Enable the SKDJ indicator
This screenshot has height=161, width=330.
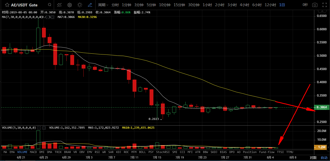click(214, 152)
